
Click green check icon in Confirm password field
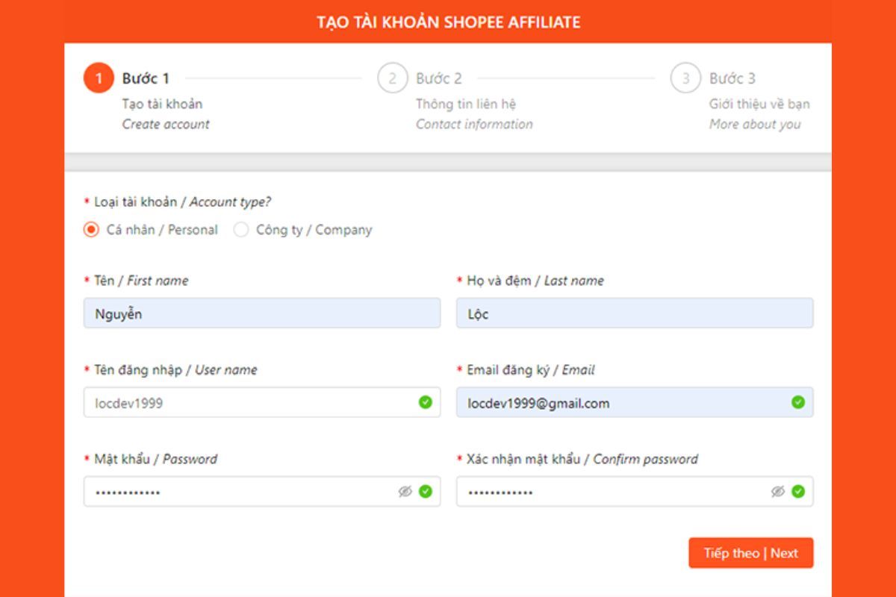[x=798, y=492]
